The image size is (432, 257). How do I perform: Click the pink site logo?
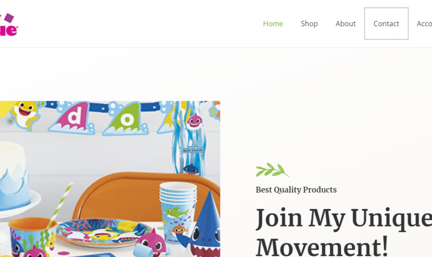pos(8,25)
